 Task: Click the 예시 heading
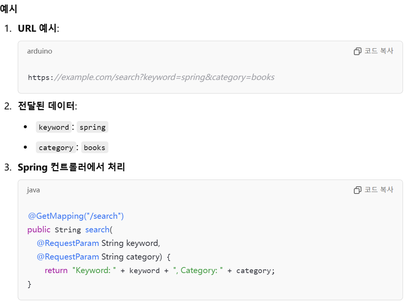click(9, 9)
